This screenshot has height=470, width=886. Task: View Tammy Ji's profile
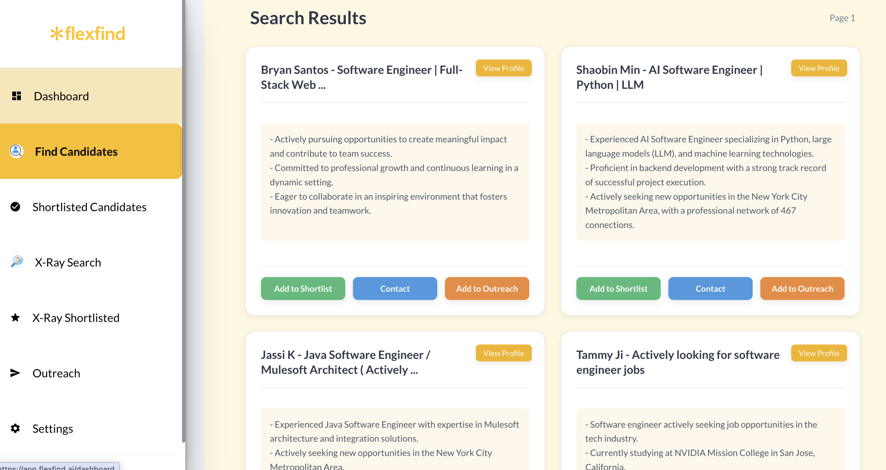pyautogui.click(x=819, y=353)
